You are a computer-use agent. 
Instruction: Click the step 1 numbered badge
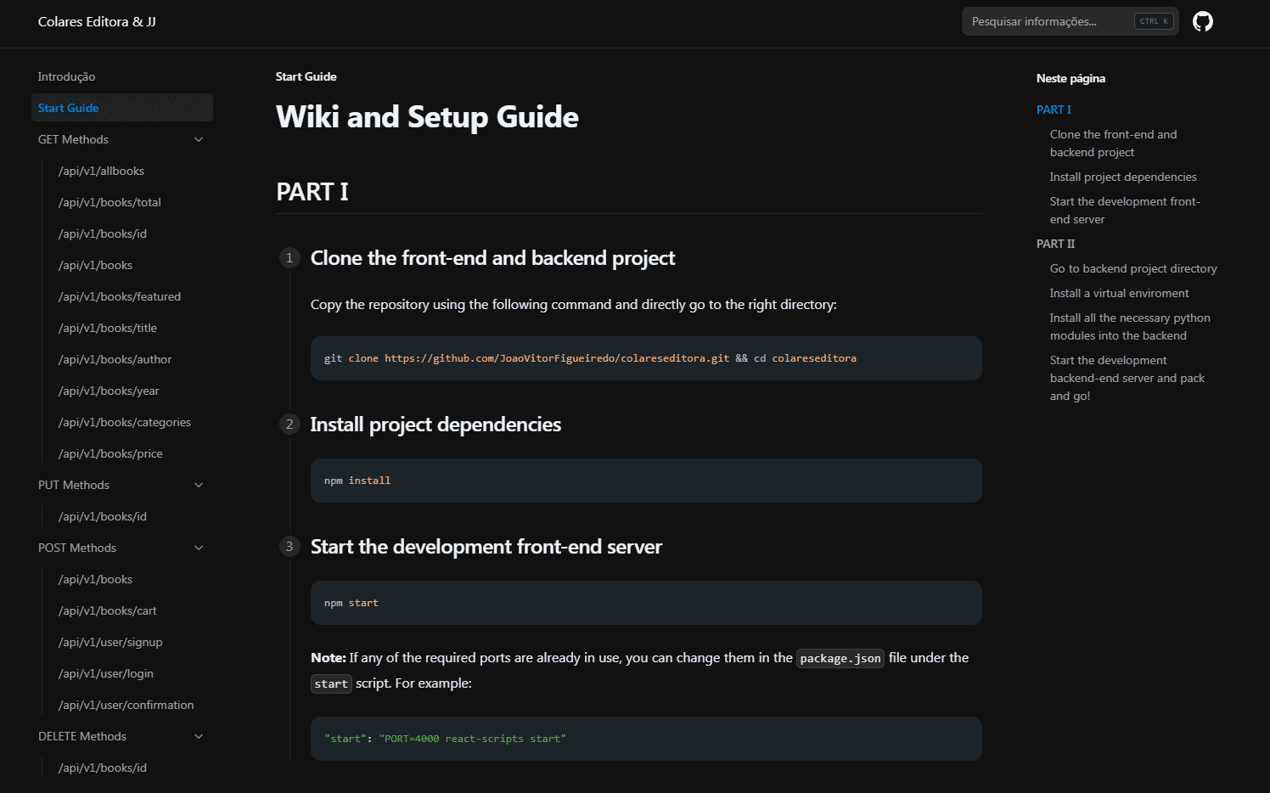[289, 257]
